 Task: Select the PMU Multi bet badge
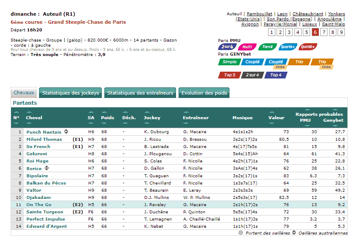pyautogui.click(x=247, y=47)
